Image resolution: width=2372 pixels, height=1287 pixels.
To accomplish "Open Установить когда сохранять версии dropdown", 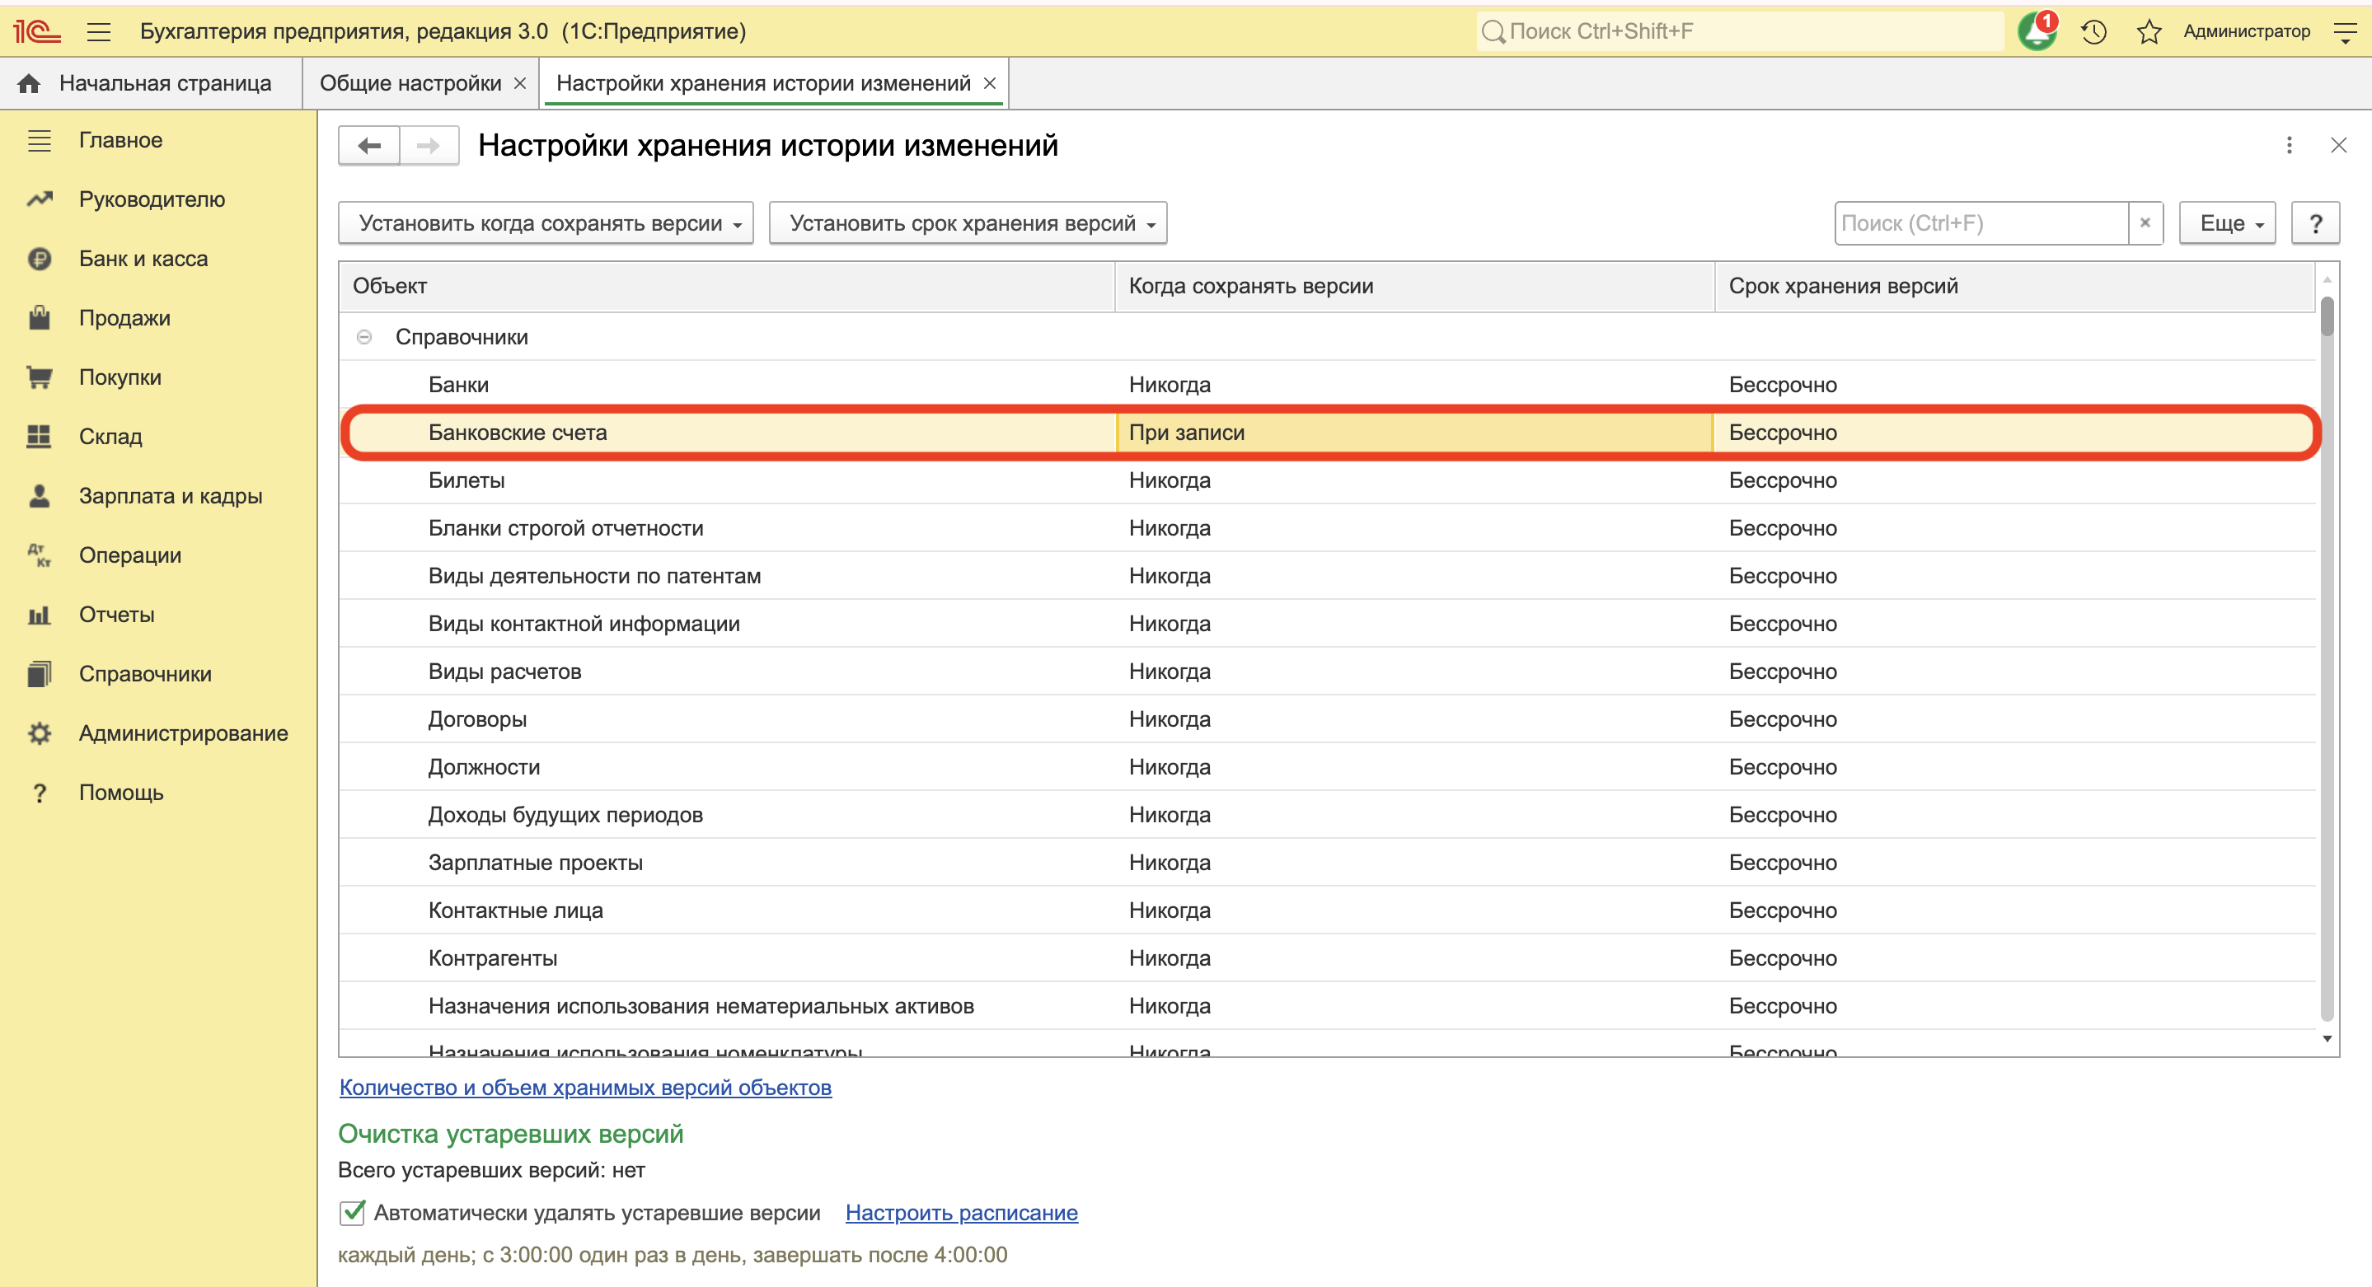I will [x=546, y=222].
